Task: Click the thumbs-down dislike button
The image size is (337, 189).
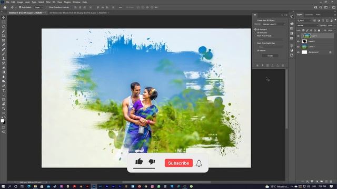Action: [x=152, y=162]
